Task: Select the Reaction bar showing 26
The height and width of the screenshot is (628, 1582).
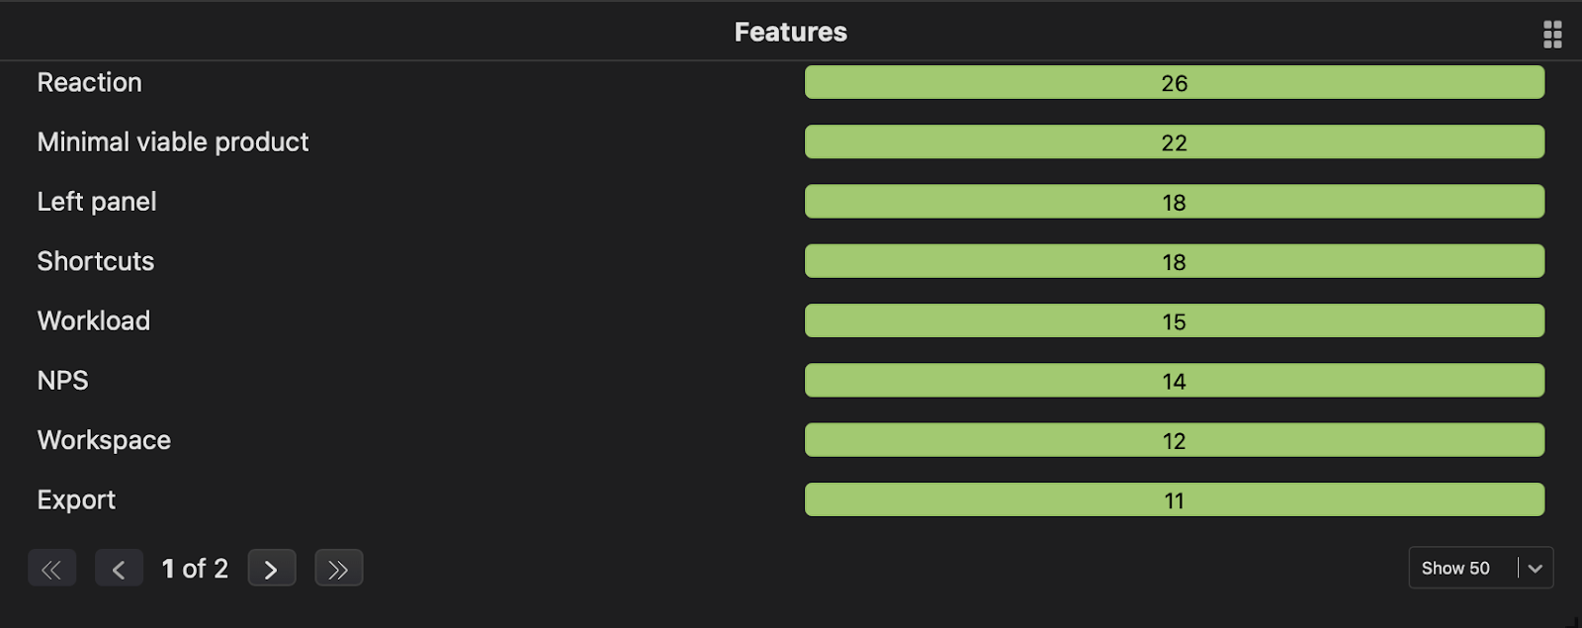Action: (x=1174, y=82)
